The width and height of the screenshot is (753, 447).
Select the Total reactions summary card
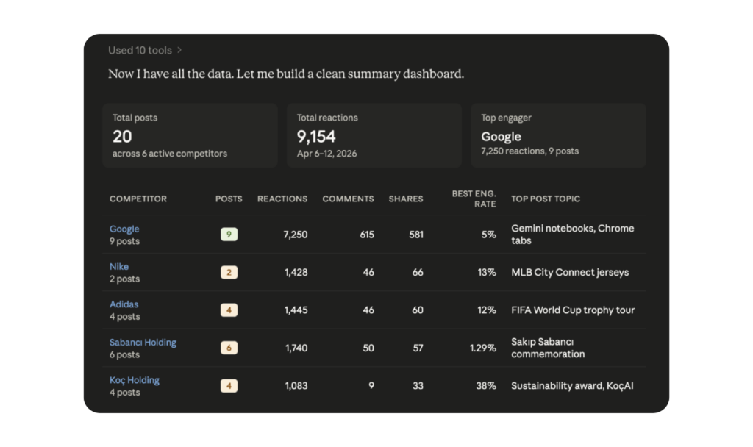[374, 135]
